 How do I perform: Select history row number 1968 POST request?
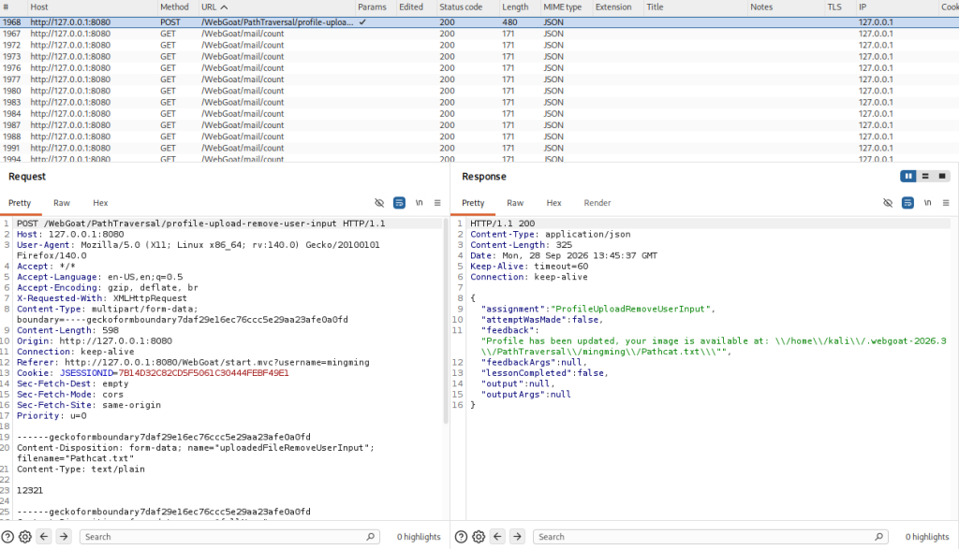[x=479, y=22]
